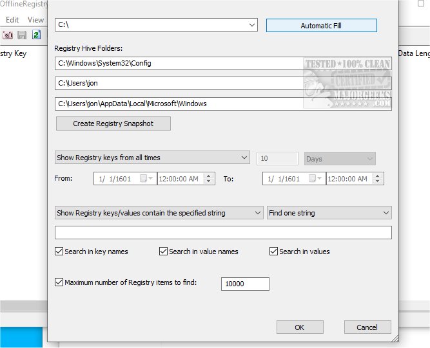Open the keys/values contain specified string dropdown
Screen dimensions: 430x348
coord(257,213)
